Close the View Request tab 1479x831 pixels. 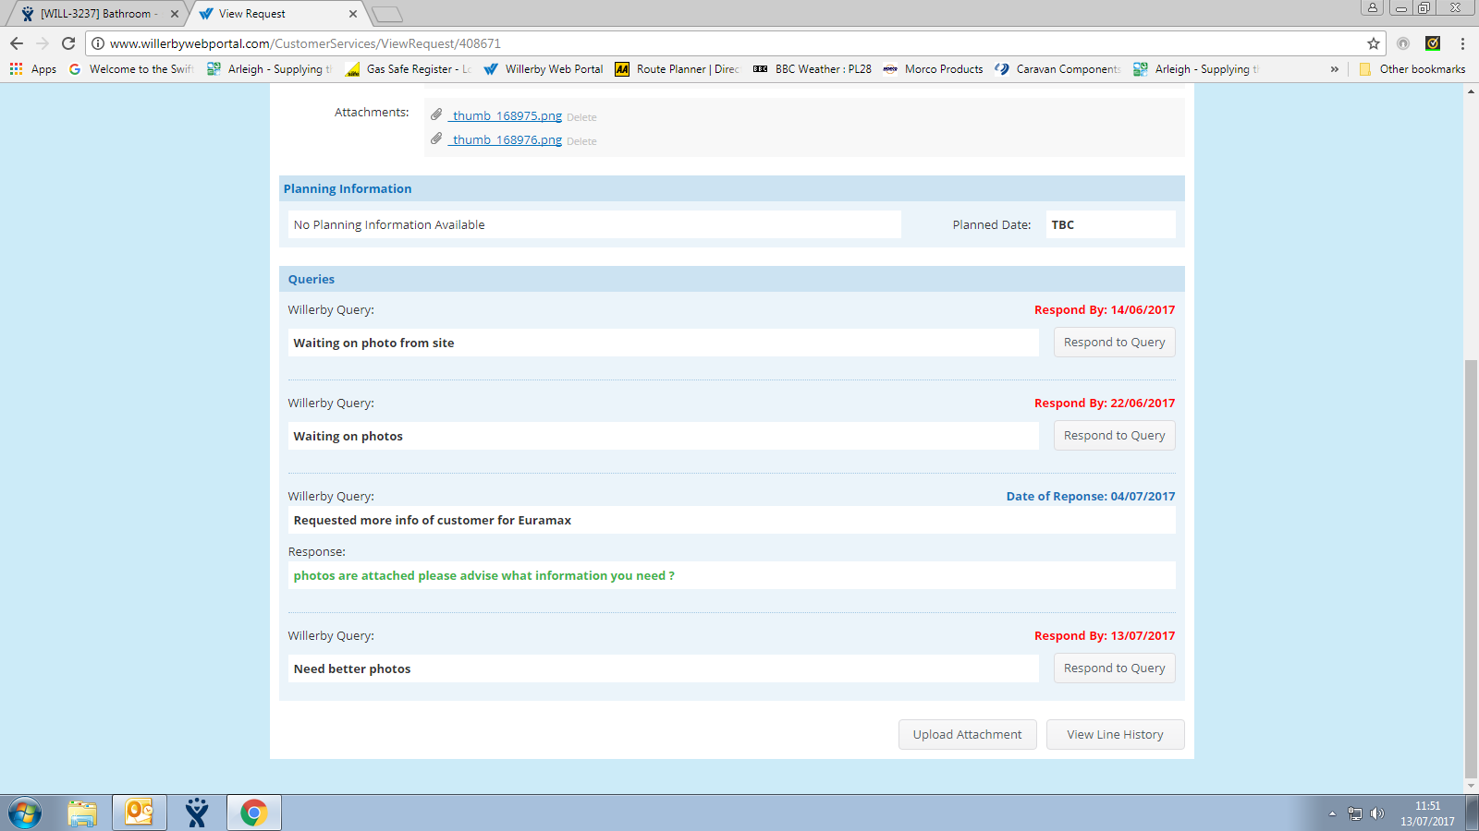(x=353, y=14)
